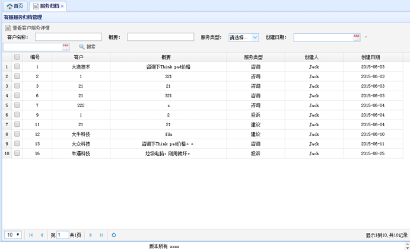Close the 服务归档 tab
410x250 pixels.
(x=62, y=7)
